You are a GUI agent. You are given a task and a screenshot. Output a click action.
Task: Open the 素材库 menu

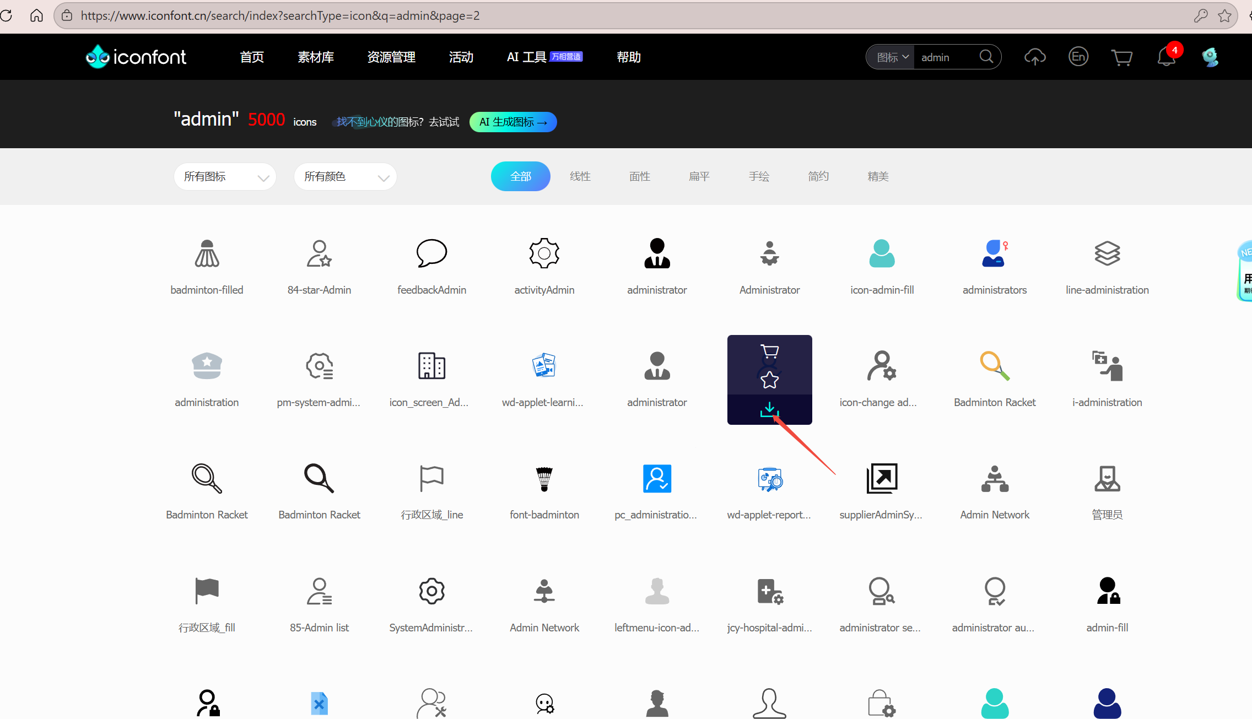click(x=316, y=57)
